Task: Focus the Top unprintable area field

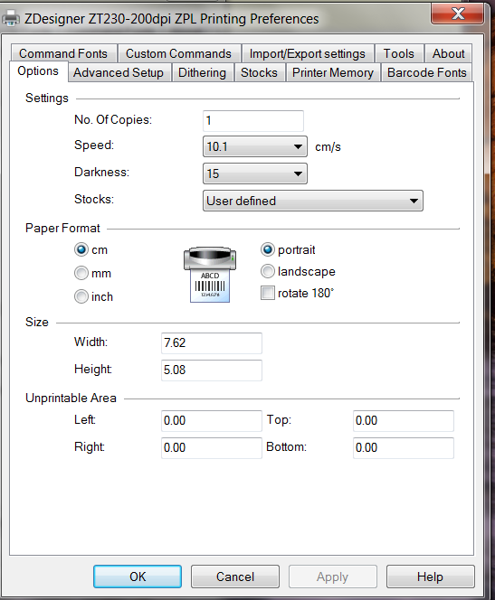Action: click(x=404, y=421)
